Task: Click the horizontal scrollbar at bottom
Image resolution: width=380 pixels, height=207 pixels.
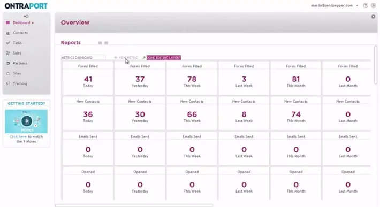Action: pyautogui.click(x=134, y=205)
